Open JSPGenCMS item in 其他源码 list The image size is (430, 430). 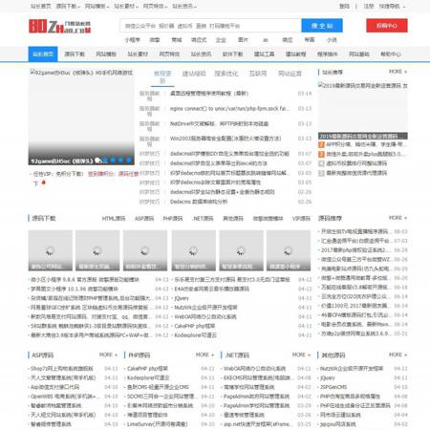pos(333,387)
